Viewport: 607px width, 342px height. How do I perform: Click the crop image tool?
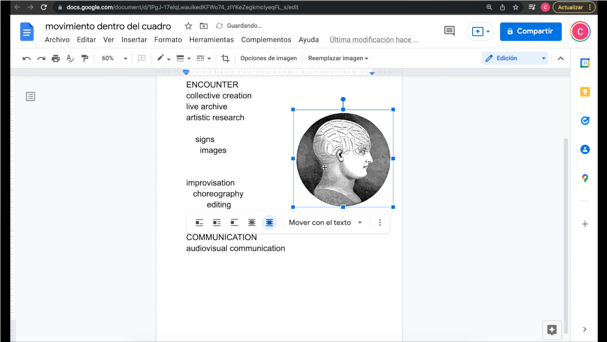(x=225, y=58)
